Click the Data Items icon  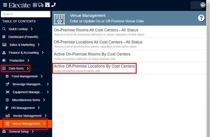tap(4, 68)
